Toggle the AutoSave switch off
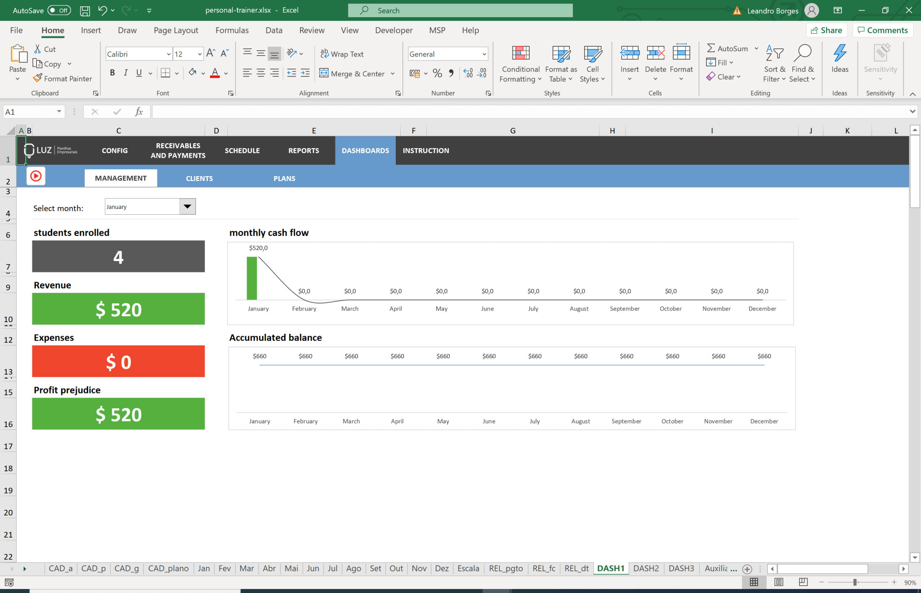This screenshot has height=593, width=921. pyautogui.click(x=60, y=9)
